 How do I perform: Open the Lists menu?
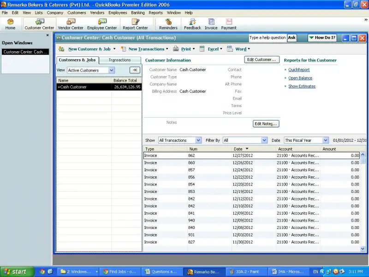[39, 13]
